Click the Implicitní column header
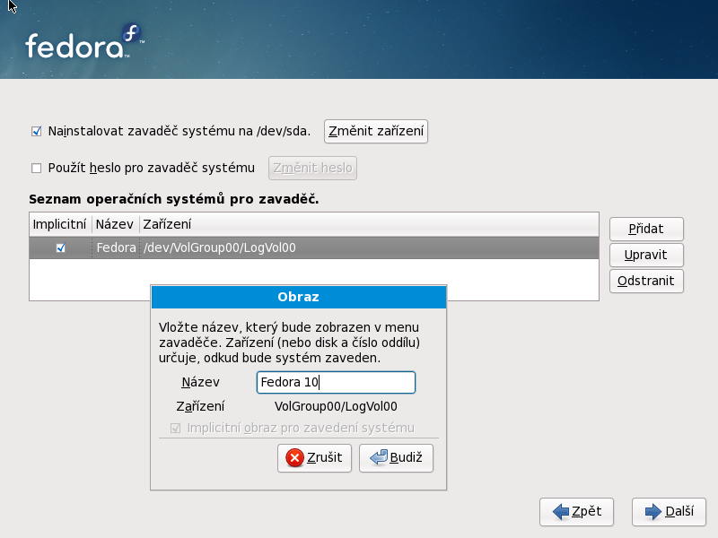 tap(59, 224)
